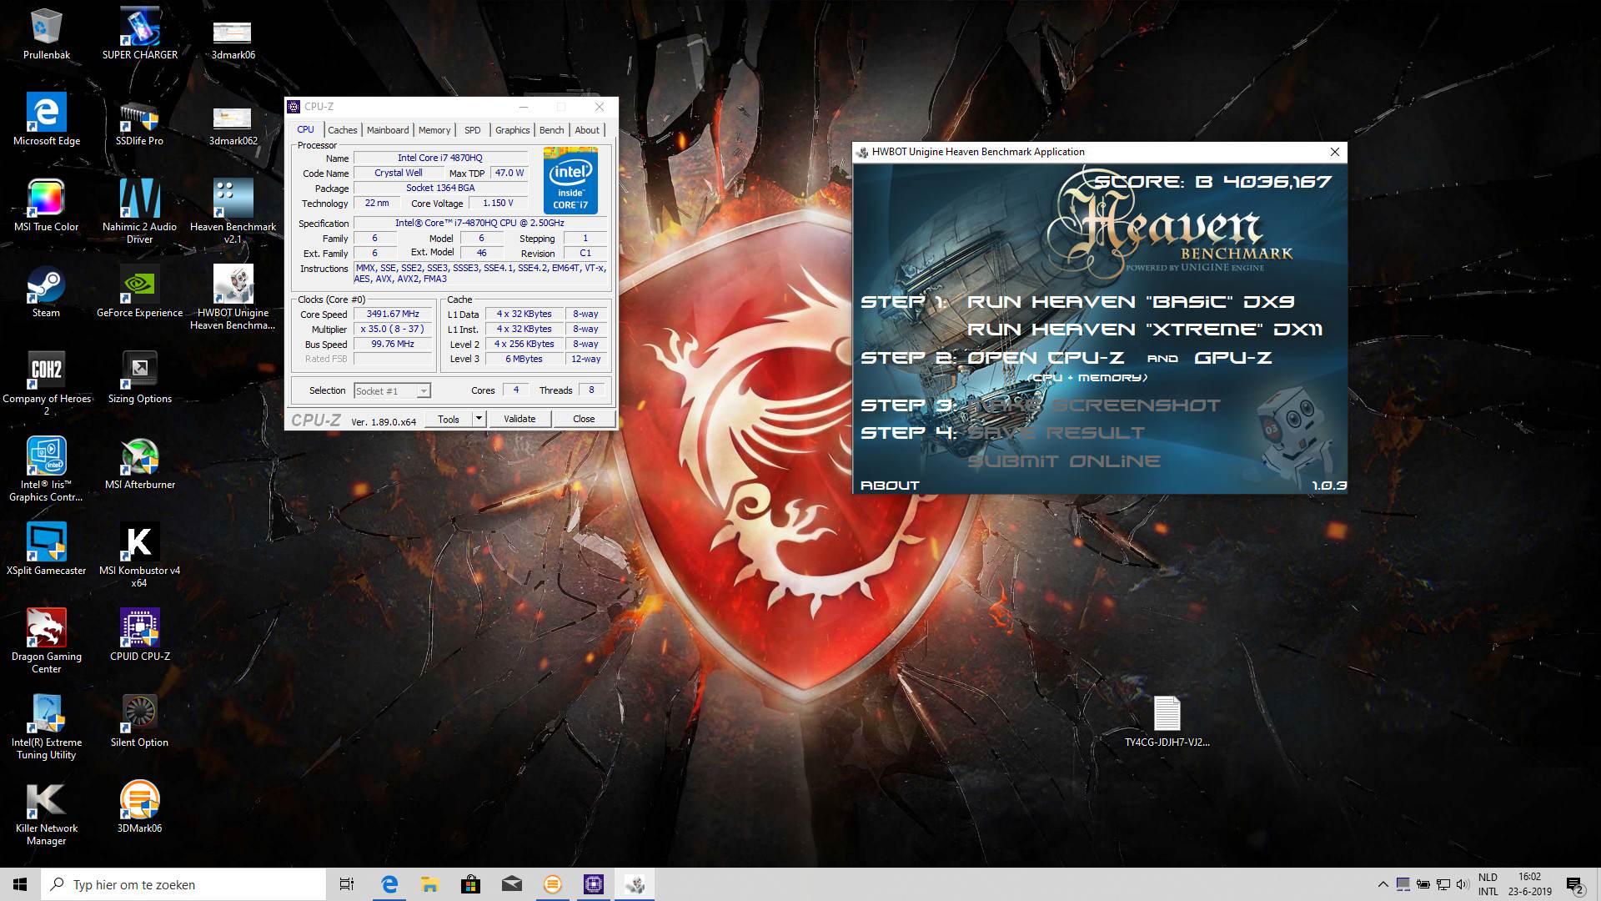
Task: Click GPU-Z link in Heaven app
Action: pyautogui.click(x=1233, y=358)
